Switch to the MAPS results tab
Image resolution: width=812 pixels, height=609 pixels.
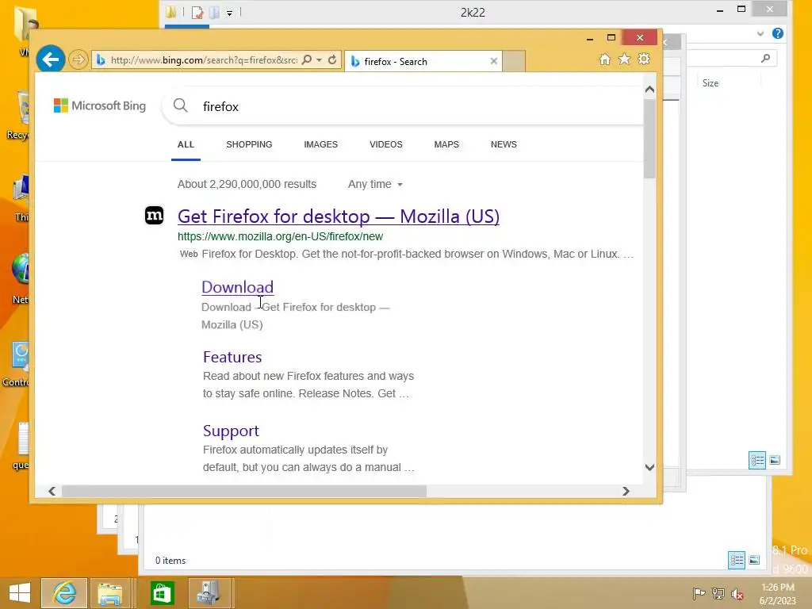tap(446, 144)
